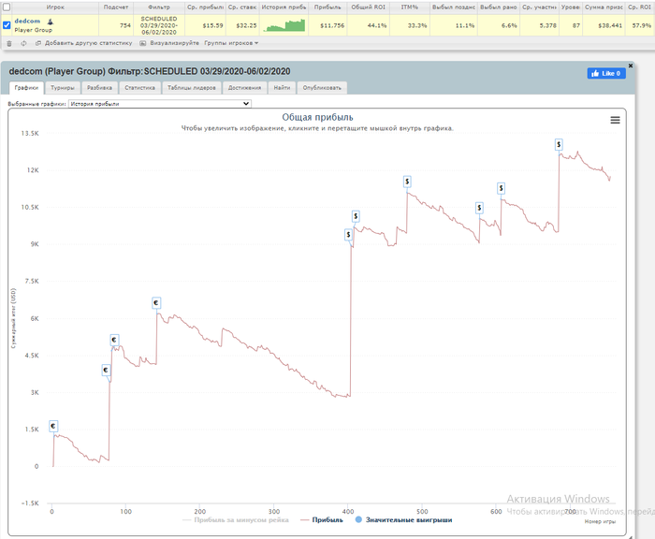Click the dollar marker near game 575
The height and width of the screenshot is (539, 655).
click(x=479, y=208)
